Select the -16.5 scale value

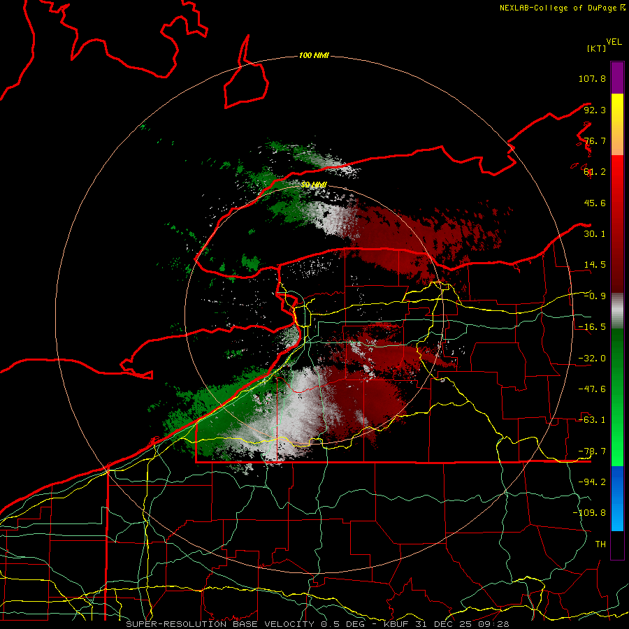pos(592,327)
